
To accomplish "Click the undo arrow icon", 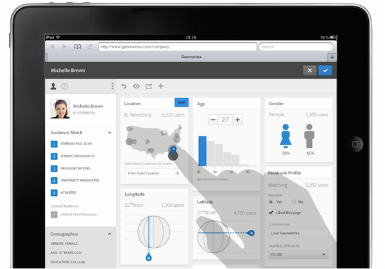I will [124, 86].
